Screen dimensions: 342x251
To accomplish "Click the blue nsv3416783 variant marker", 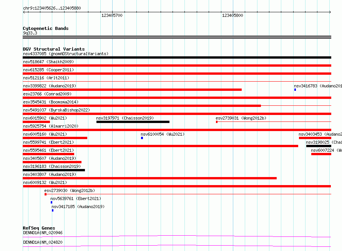I will [295, 90].
